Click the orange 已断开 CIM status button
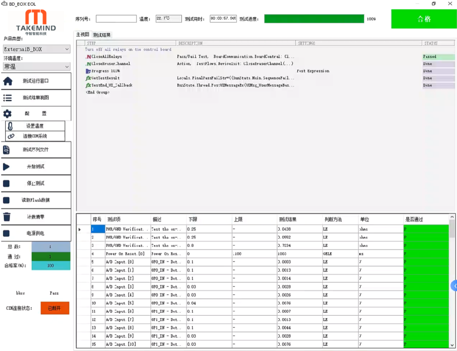Viewport: 457px width, 351px height. [x=55, y=308]
